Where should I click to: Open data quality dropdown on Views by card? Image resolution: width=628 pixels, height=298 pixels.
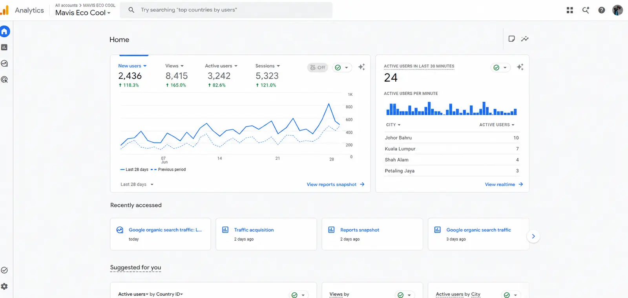click(405, 295)
